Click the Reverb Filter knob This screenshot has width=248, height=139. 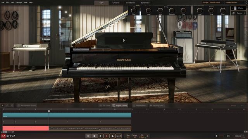223,10
